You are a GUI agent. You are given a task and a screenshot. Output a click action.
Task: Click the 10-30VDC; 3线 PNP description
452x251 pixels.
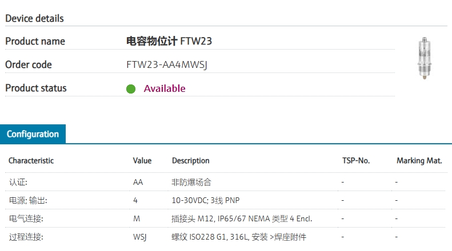[206, 200]
